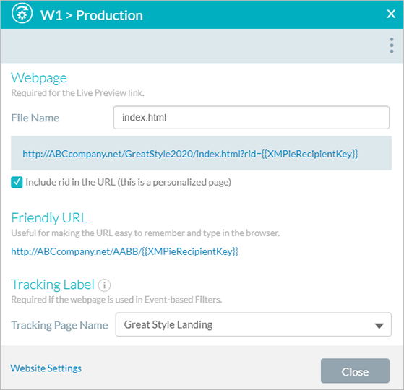Click the W1 > Production title text
Screen dimensions: 404x390
(x=92, y=15)
